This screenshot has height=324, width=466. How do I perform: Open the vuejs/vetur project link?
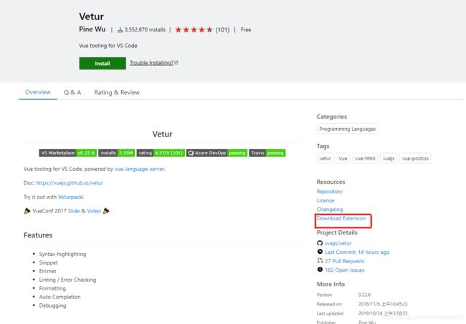(338, 243)
